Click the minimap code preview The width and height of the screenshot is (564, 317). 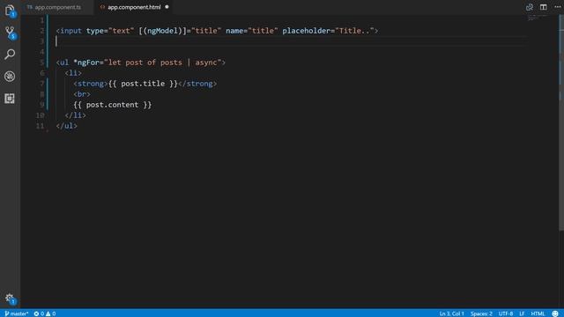point(538,18)
